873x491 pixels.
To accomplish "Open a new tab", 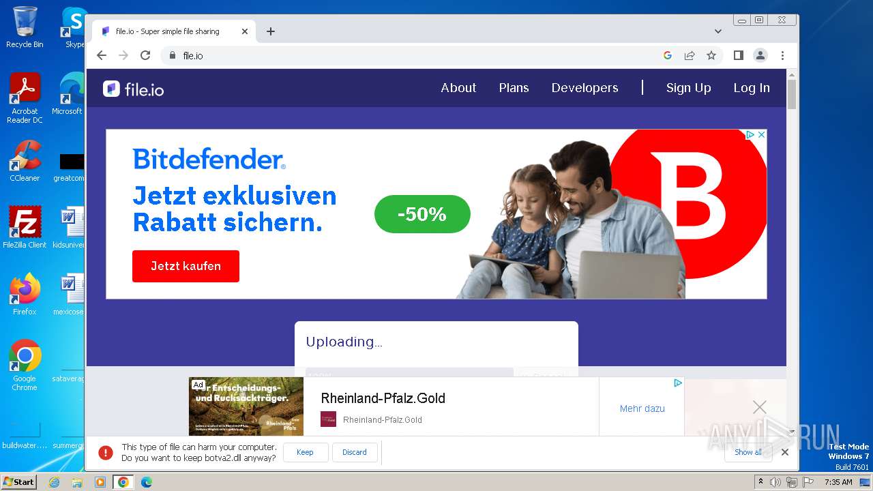I will pos(271,31).
